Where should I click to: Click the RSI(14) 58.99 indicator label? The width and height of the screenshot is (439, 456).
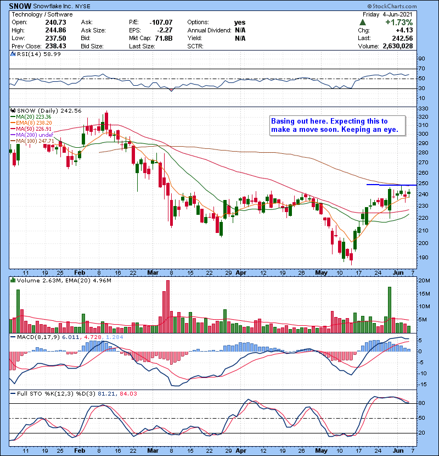(38, 54)
